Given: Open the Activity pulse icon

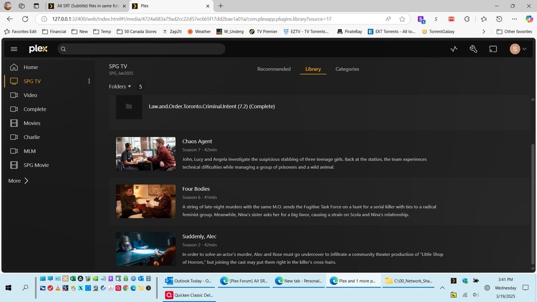Looking at the screenshot, I should point(454,49).
